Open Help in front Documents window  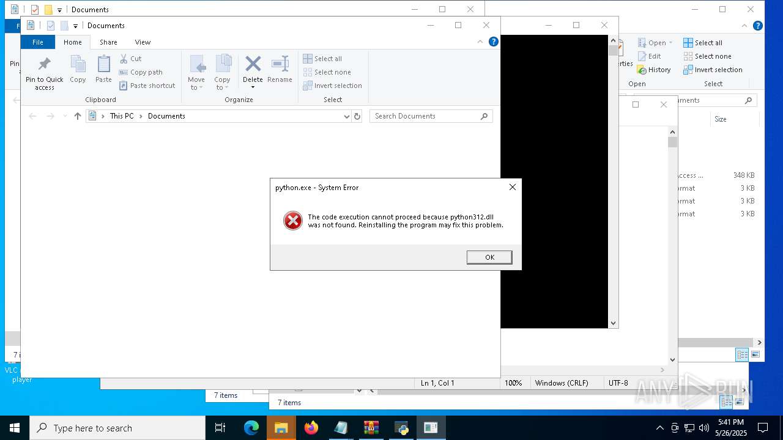tap(494, 42)
